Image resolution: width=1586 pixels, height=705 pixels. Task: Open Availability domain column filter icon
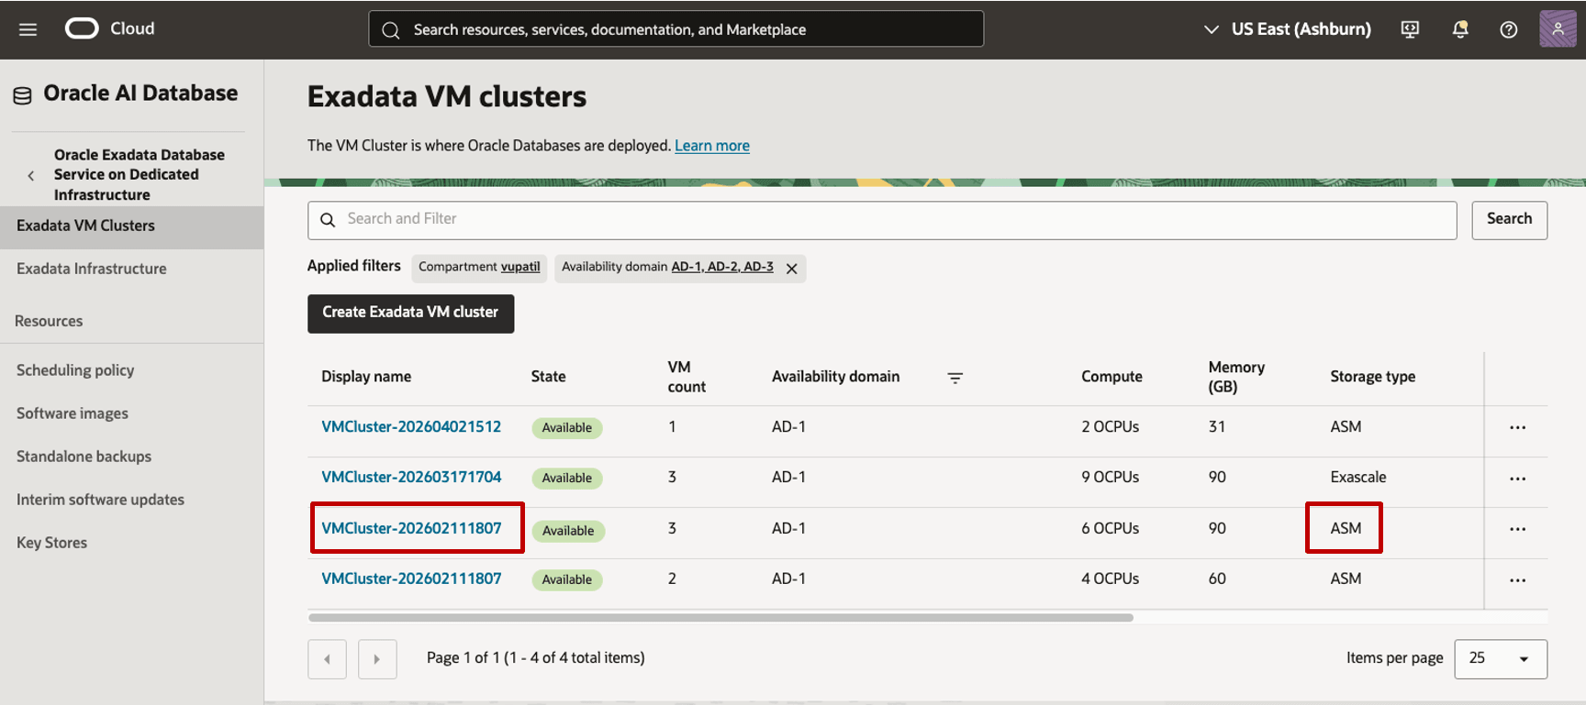point(955,378)
